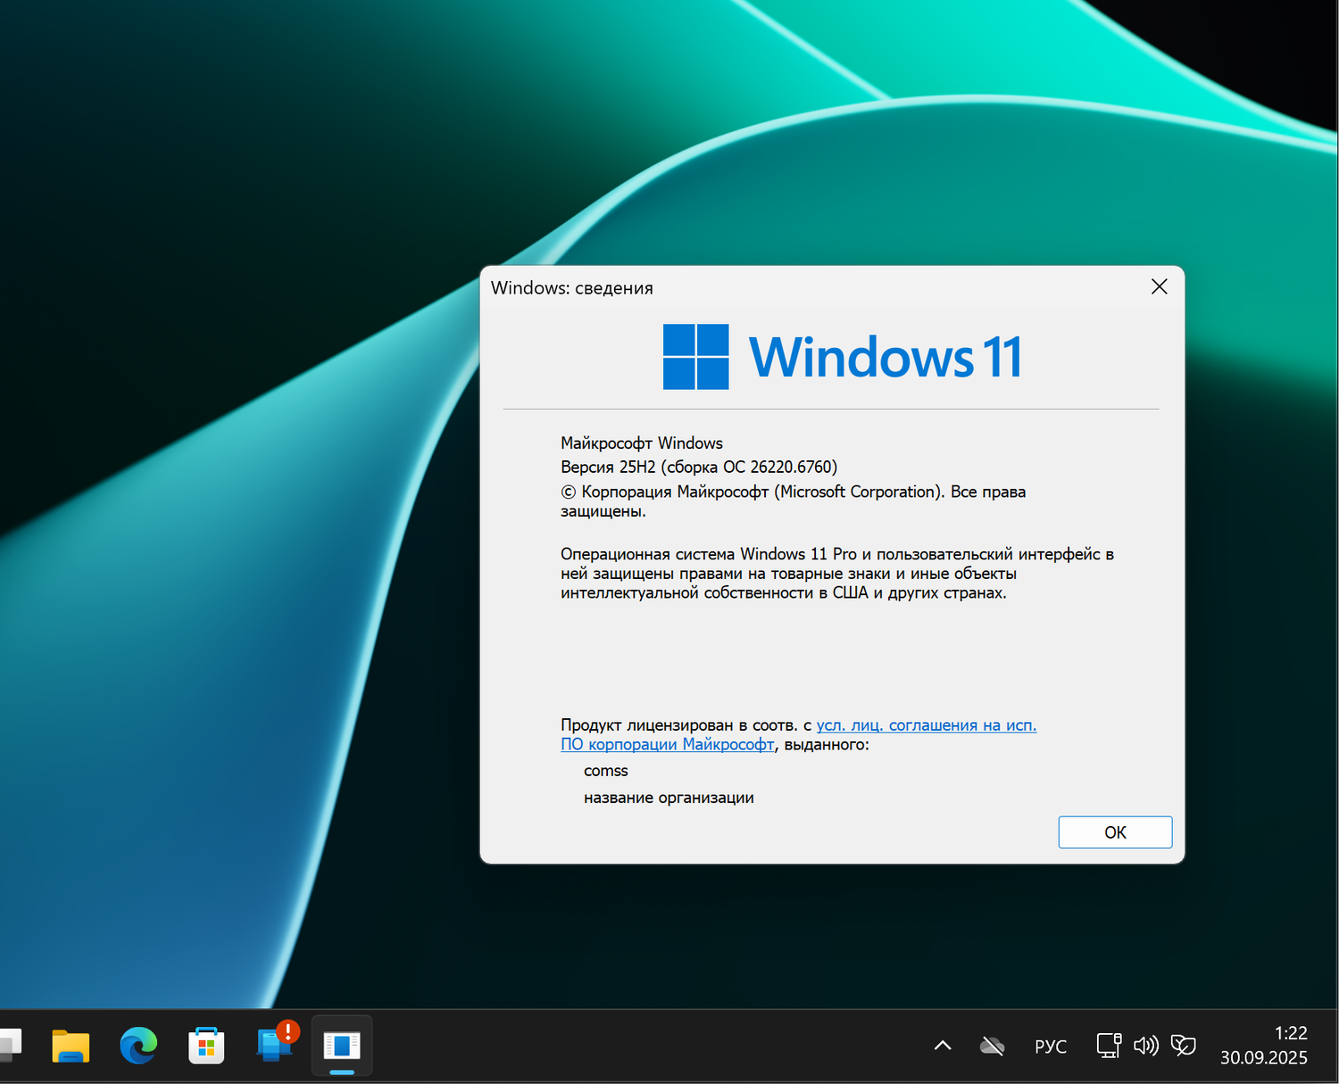Open File Explorer from the taskbar
This screenshot has height=1084, width=1339.
pyautogui.click(x=71, y=1046)
